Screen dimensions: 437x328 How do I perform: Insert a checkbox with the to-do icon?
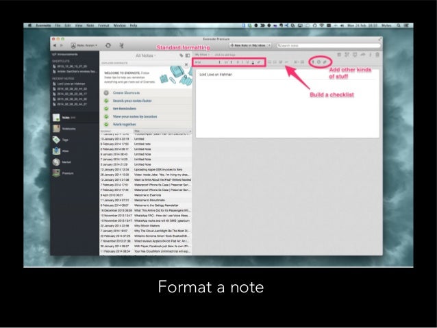tap(281, 62)
